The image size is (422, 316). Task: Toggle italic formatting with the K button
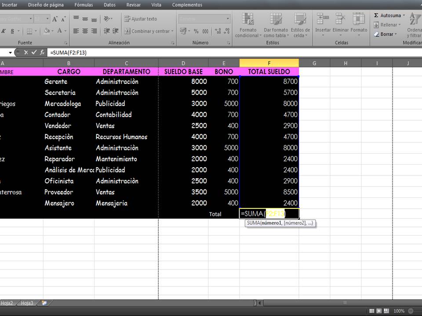point(4,31)
